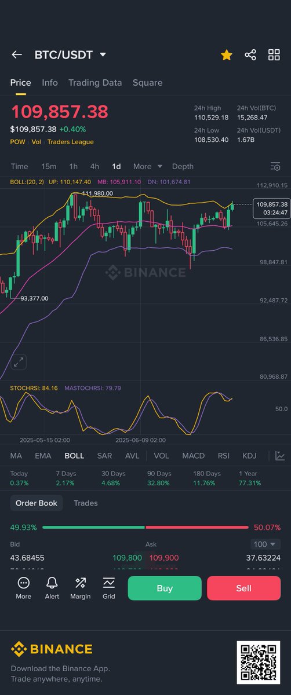The image size is (291, 695).
Task: Open the indicator chart icon
Action: pos(280,456)
